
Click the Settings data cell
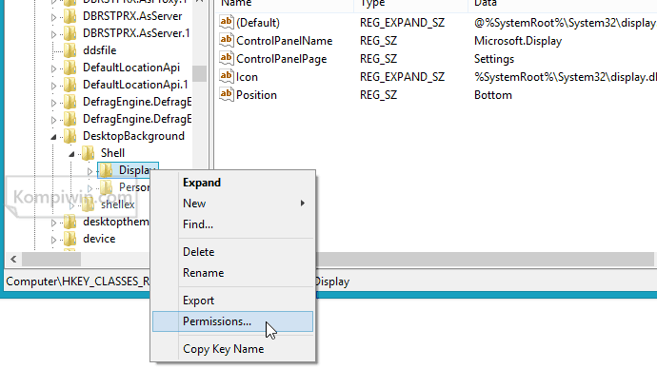[494, 59]
